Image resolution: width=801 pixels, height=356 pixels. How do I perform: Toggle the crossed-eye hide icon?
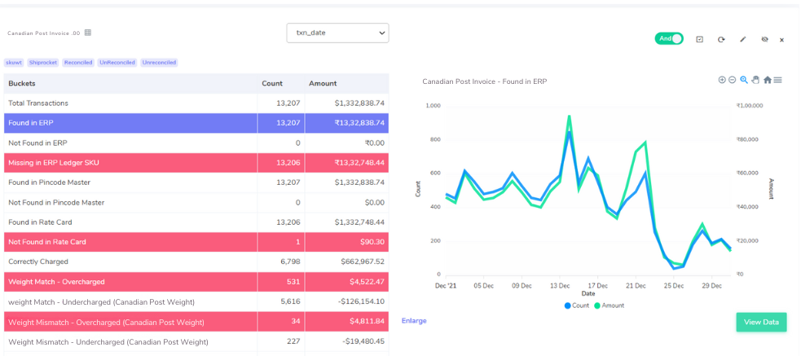(x=764, y=39)
